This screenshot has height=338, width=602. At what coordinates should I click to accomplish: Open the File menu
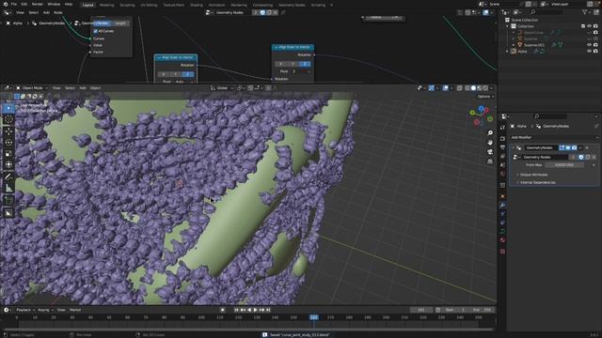pos(14,4)
